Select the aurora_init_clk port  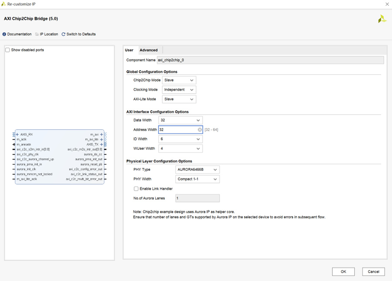click(26, 169)
